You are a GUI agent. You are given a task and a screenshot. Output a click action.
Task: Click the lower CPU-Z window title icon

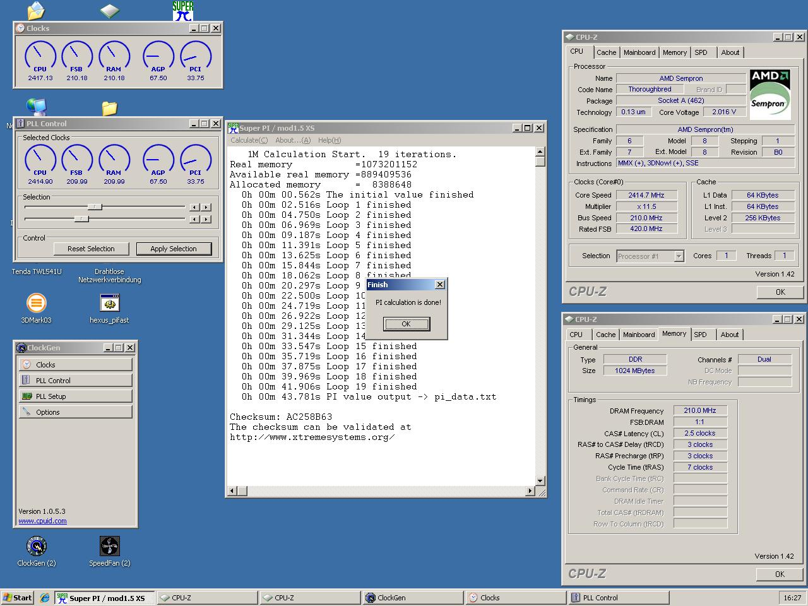click(x=569, y=319)
